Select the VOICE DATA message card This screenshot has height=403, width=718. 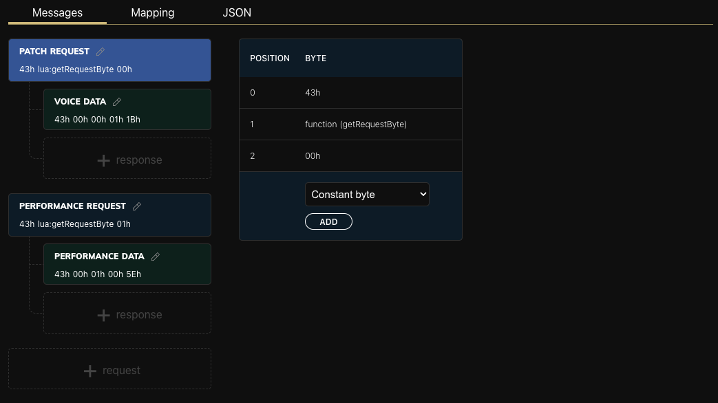point(127,109)
